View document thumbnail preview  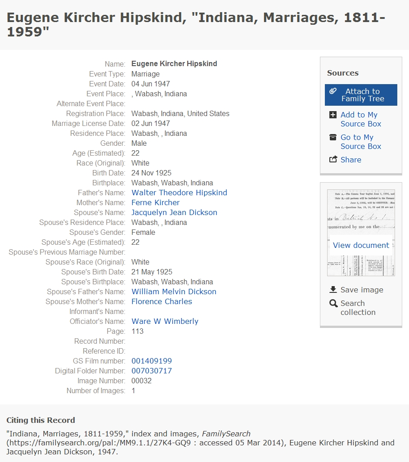(x=361, y=233)
